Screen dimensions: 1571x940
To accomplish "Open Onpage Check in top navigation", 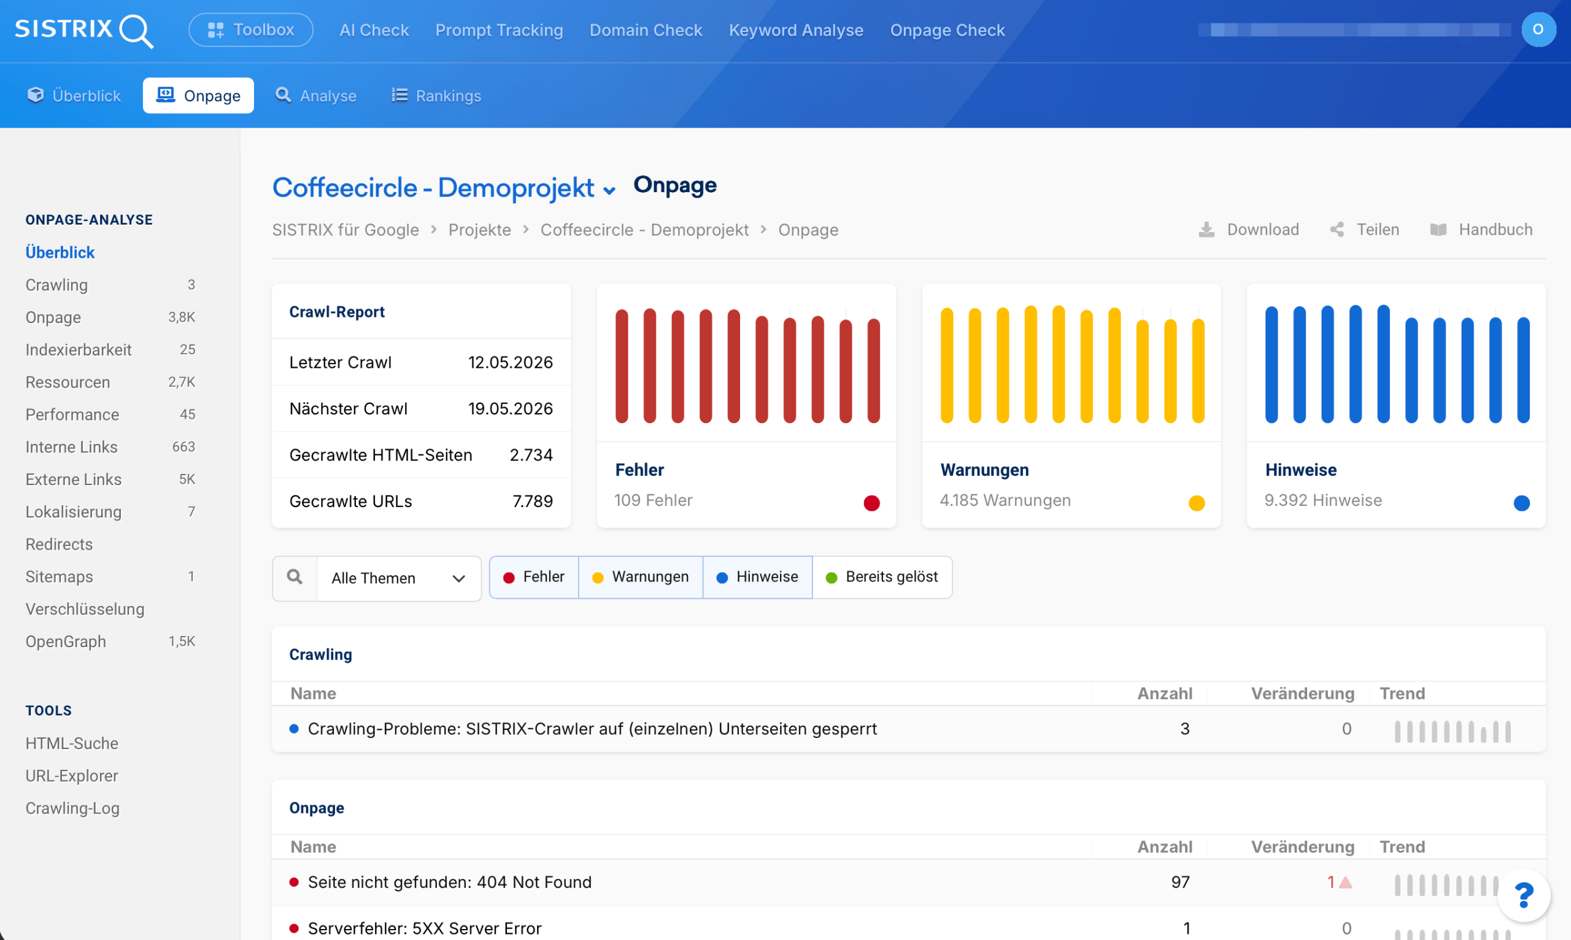I will click(947, 29).
